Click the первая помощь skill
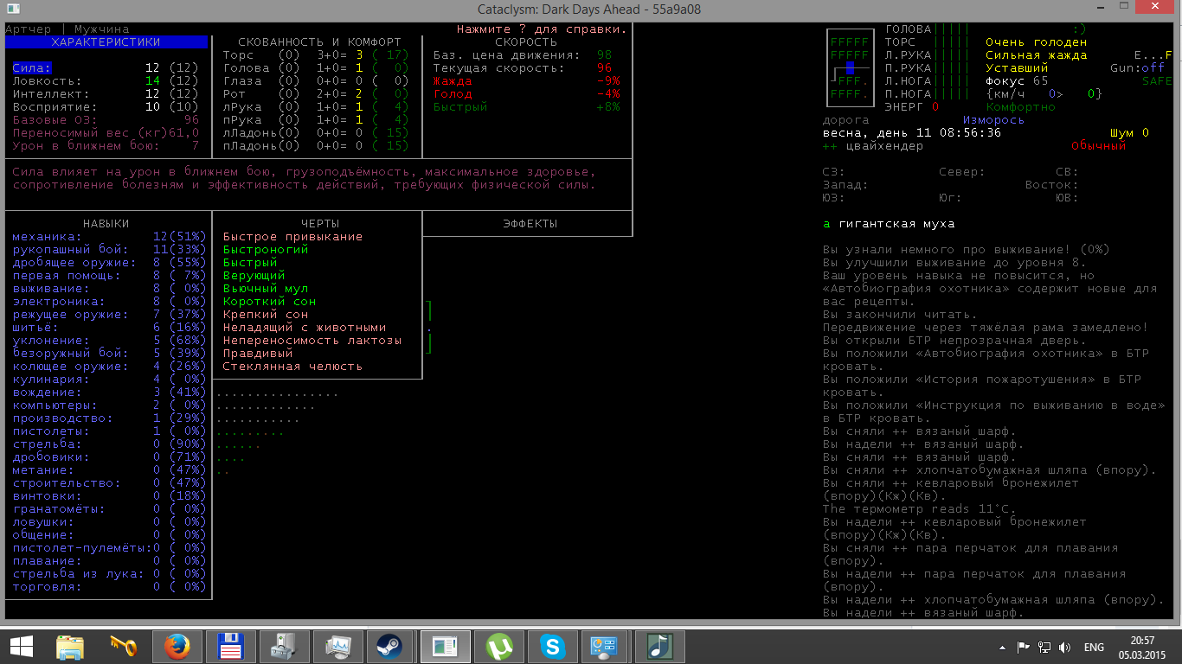Screen dimensions: 1182x664 click(x=109, y=275)
